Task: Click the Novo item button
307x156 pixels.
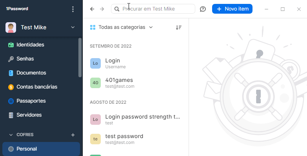Action: coord(232,9)
